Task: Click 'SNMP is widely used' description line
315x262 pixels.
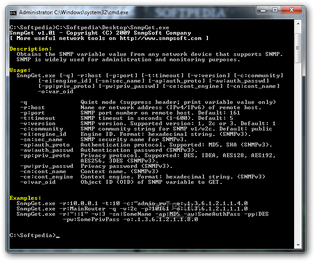Action: tap(128, 60)
